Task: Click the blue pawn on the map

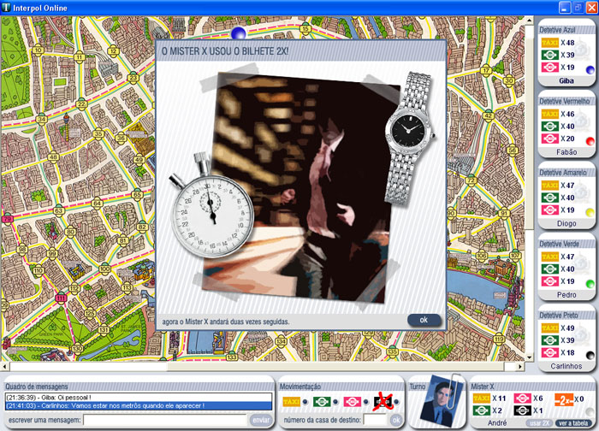Action: [x=239, y=33]
